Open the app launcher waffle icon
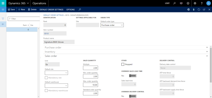The height and width of the screenshot is (98, 212). click(x=3, y=3)
